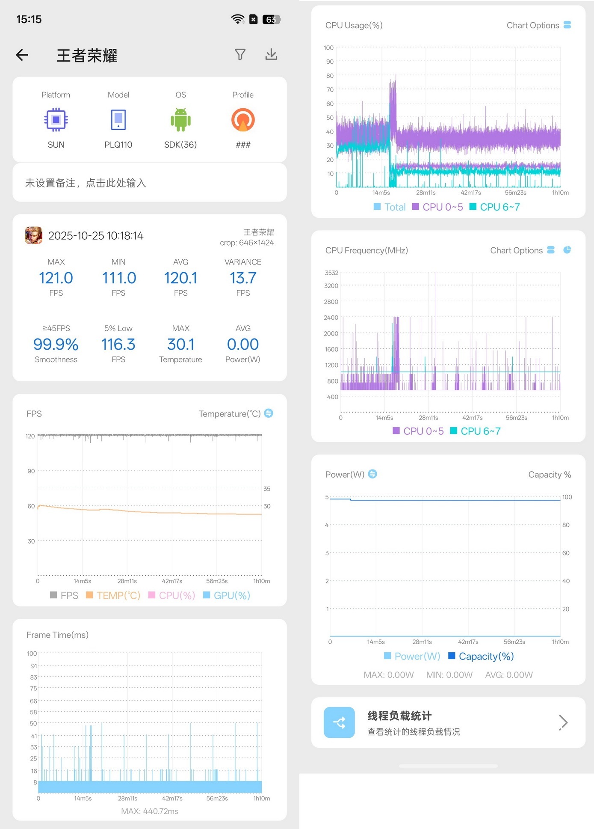Open the filter funnel icon
This screenshot has height=829, width=594.
[240, 54]
